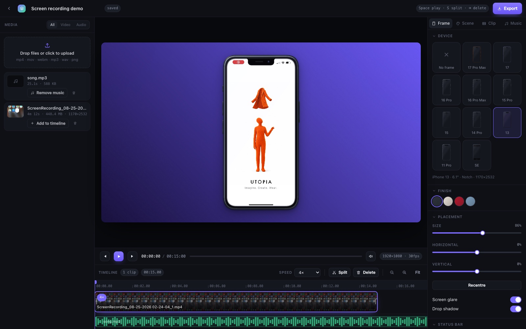The image size is (526, 329).
Task: Choose the 13 device frame
Action: point(507,122)
